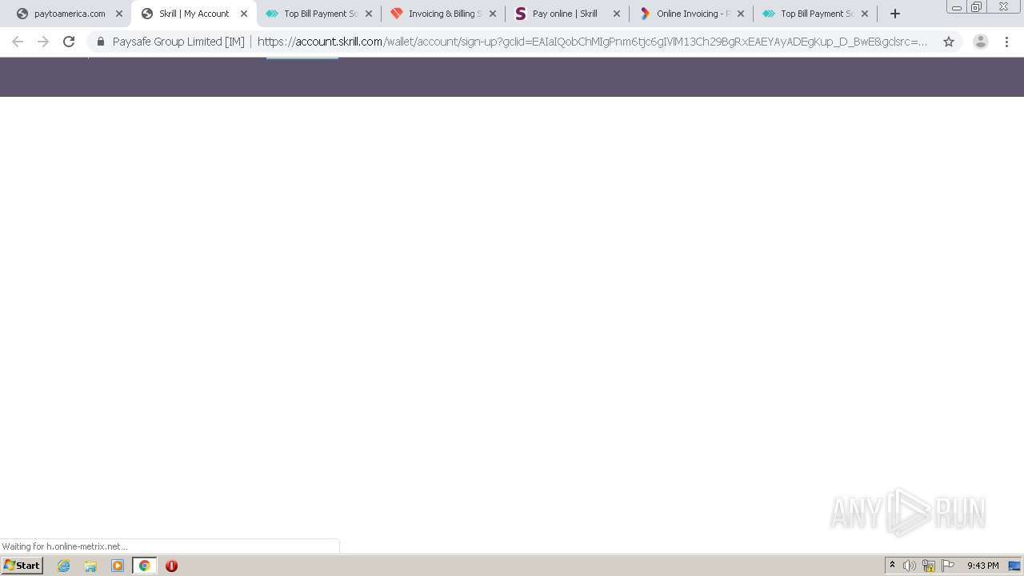Screen dimensions: 1024x576
Task: Click the red Opera-style taskbar icon
Action: coord(171,566)
